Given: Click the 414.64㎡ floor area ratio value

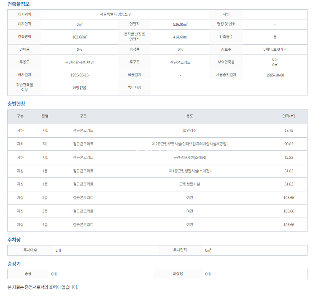Looking at the screenshot, I should pyautogui.click(x=180, y=37).
